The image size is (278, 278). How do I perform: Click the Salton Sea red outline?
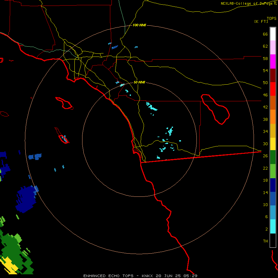click(x=215, y=109)
